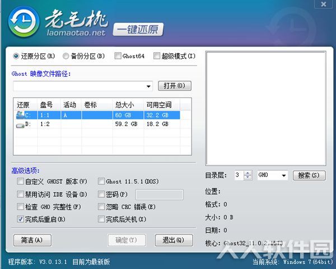Viewport: 336px width, 269px height.
Task: Select the 1:1 partition cell
Action: tap(49, 115)
